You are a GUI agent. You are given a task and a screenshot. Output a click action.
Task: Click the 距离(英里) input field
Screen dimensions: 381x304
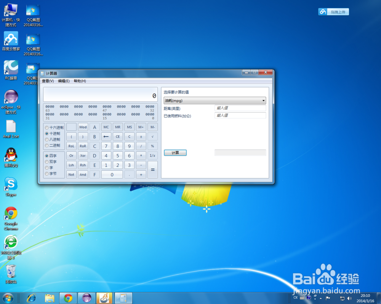point(240,108)
